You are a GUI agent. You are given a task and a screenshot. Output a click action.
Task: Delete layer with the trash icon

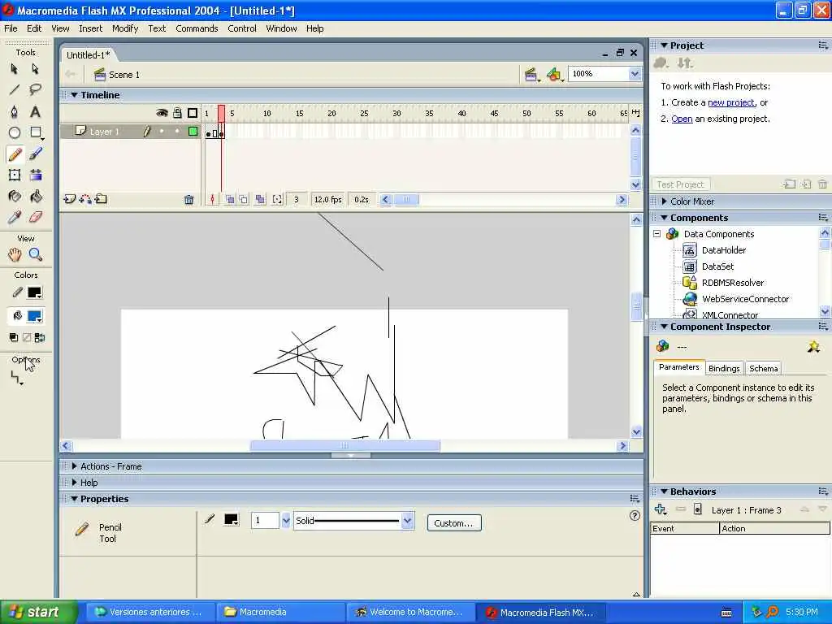click(188, 200)
